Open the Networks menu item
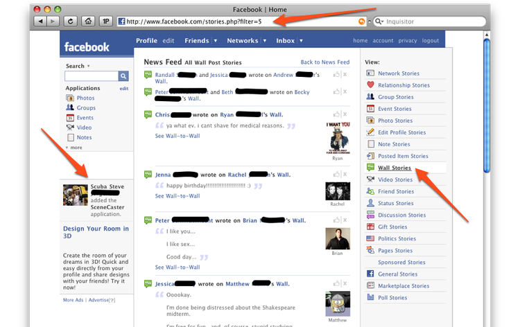The height and width of the screenshot is (327, 520). coord(243,41)
